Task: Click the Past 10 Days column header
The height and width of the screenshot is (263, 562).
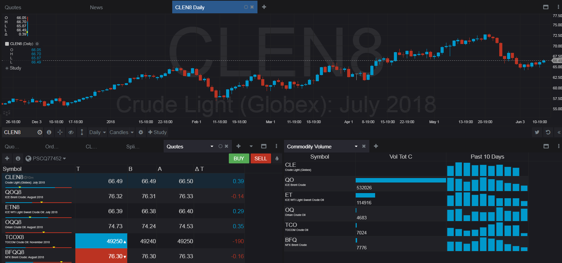Action: 487,157
